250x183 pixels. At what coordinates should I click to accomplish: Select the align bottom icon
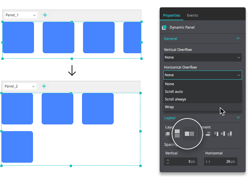pos(230,134)
